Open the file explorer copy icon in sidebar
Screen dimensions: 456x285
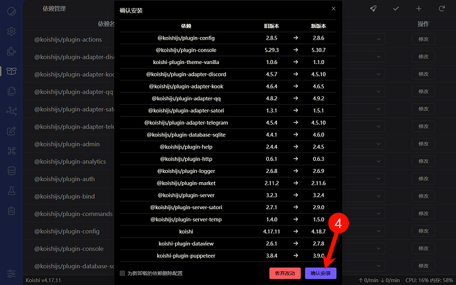click(x=11, y=91)
